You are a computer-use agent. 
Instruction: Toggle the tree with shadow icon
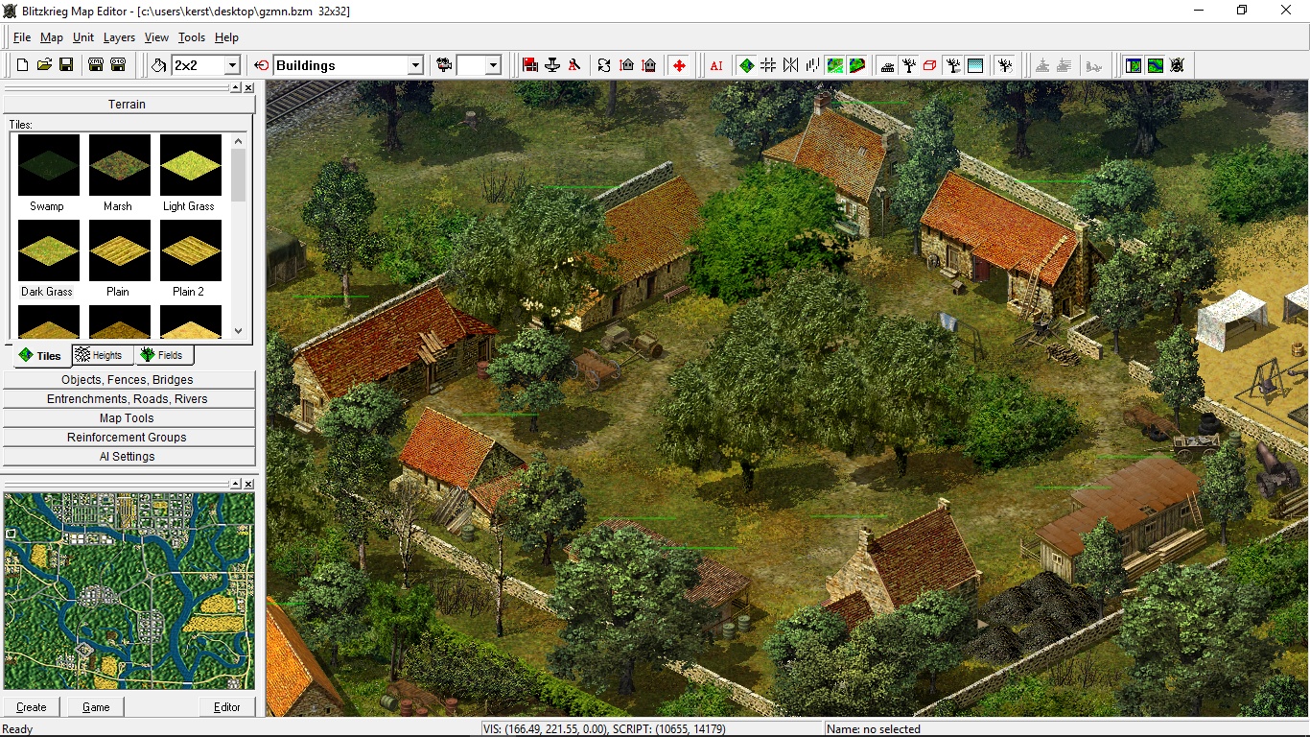[x=953, y=65]
